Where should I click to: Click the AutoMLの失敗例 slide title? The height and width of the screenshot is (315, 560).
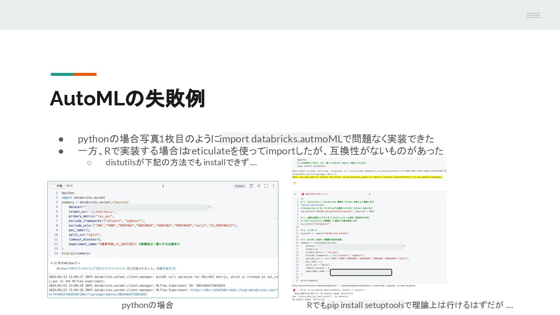tap(127, 98)
